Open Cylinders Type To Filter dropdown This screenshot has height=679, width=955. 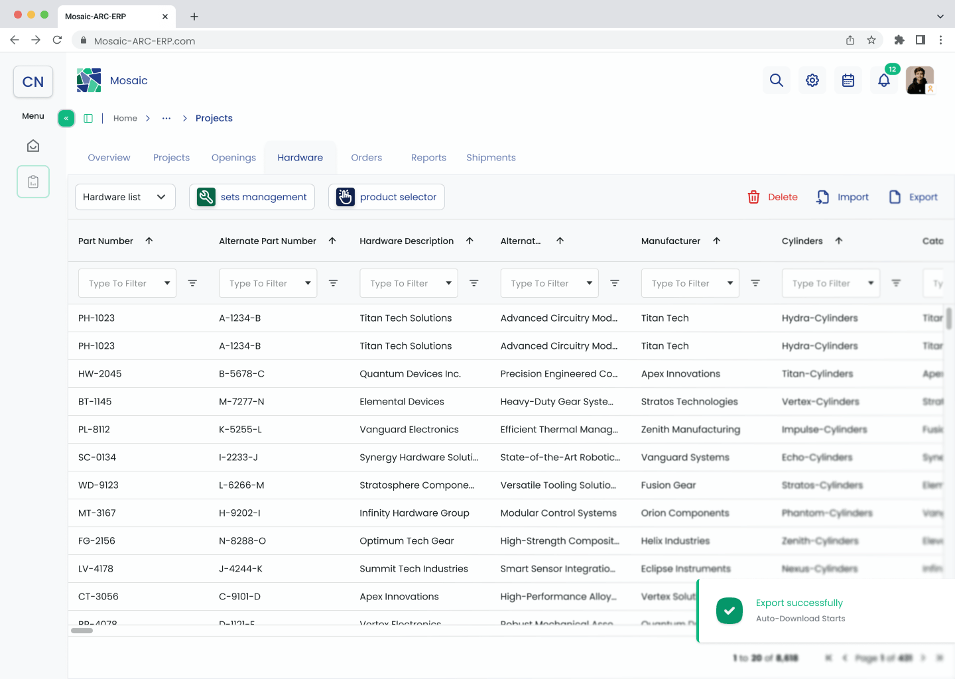click(x=831, y=283)
